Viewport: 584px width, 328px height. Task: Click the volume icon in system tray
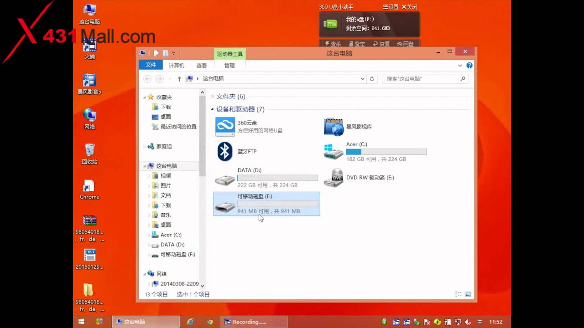coord(468,322)
